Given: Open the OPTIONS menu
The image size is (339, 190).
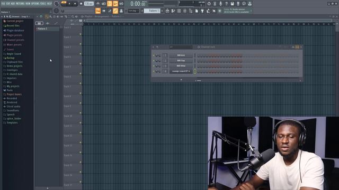Looking at the screenshot, I should click(x=35, y=4).
